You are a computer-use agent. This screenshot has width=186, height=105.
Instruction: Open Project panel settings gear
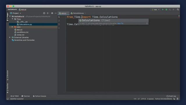click(52, 13)
